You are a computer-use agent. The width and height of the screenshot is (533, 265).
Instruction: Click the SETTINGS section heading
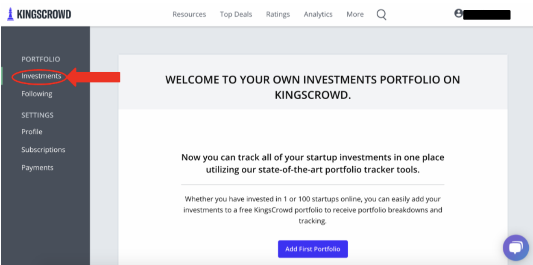coord(38,115)
